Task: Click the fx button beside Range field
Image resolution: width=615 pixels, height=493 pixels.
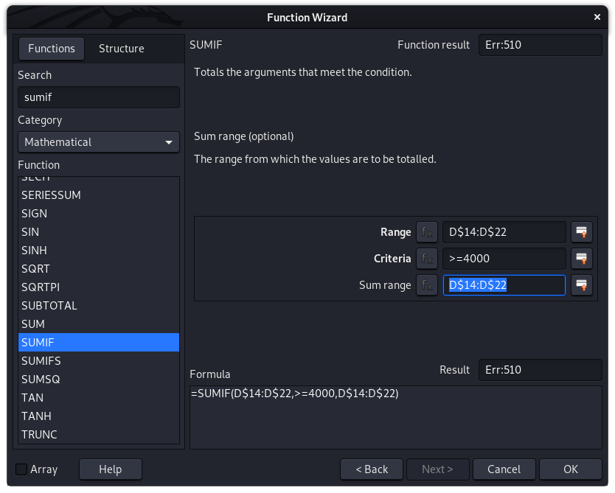Action: [427, 232]
